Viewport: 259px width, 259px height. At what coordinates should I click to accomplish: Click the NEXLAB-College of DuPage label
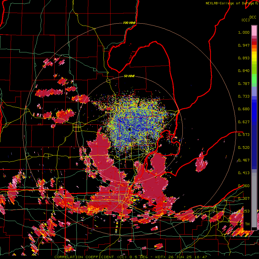click(230, 3)
